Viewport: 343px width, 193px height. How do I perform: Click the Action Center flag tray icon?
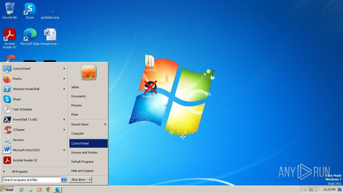point(318,190)
